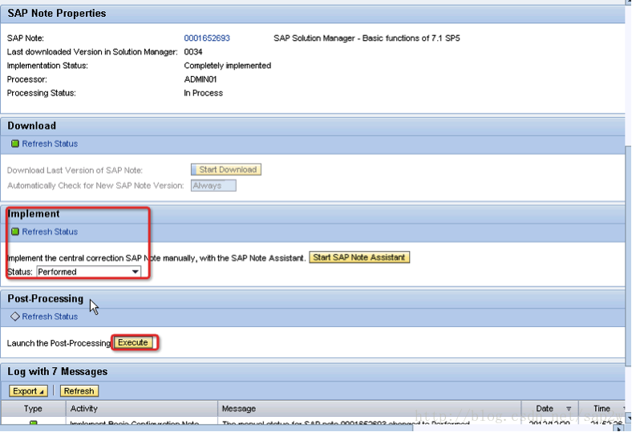Viewport: 632px width, 432px height.
Task: Select the Activity column header
Action: 141,409
